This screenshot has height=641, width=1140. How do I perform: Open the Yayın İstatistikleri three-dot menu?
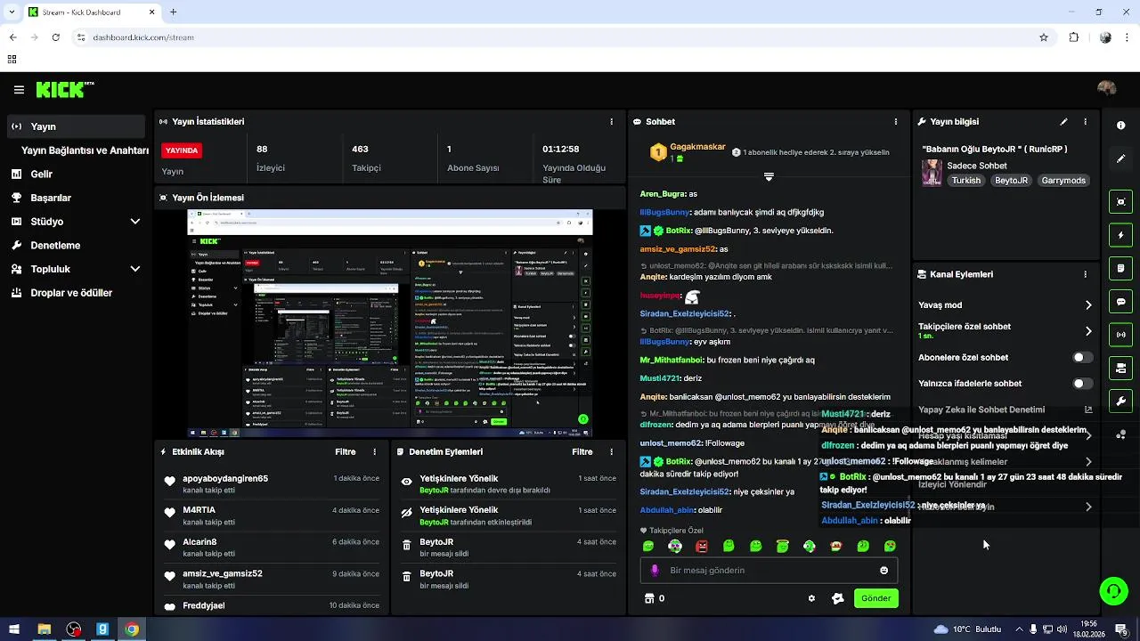point(611,121)
